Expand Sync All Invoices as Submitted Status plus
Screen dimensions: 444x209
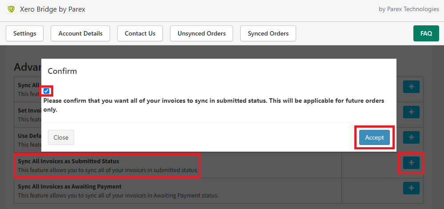click(x=411, y=163)
